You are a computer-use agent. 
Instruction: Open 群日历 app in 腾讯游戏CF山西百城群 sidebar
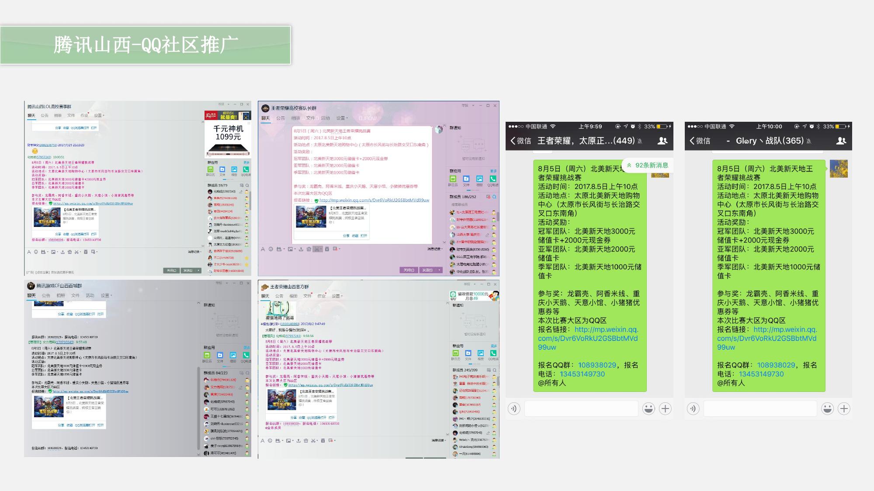click(207, 355)
